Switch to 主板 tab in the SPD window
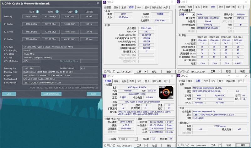The height and width of the screenshot is (148, 251). tap(198, 7)
